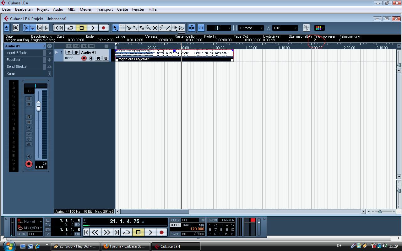Select the Range Selection tool
This screenshot has width=402, height=251.
(x=122, y=28)
